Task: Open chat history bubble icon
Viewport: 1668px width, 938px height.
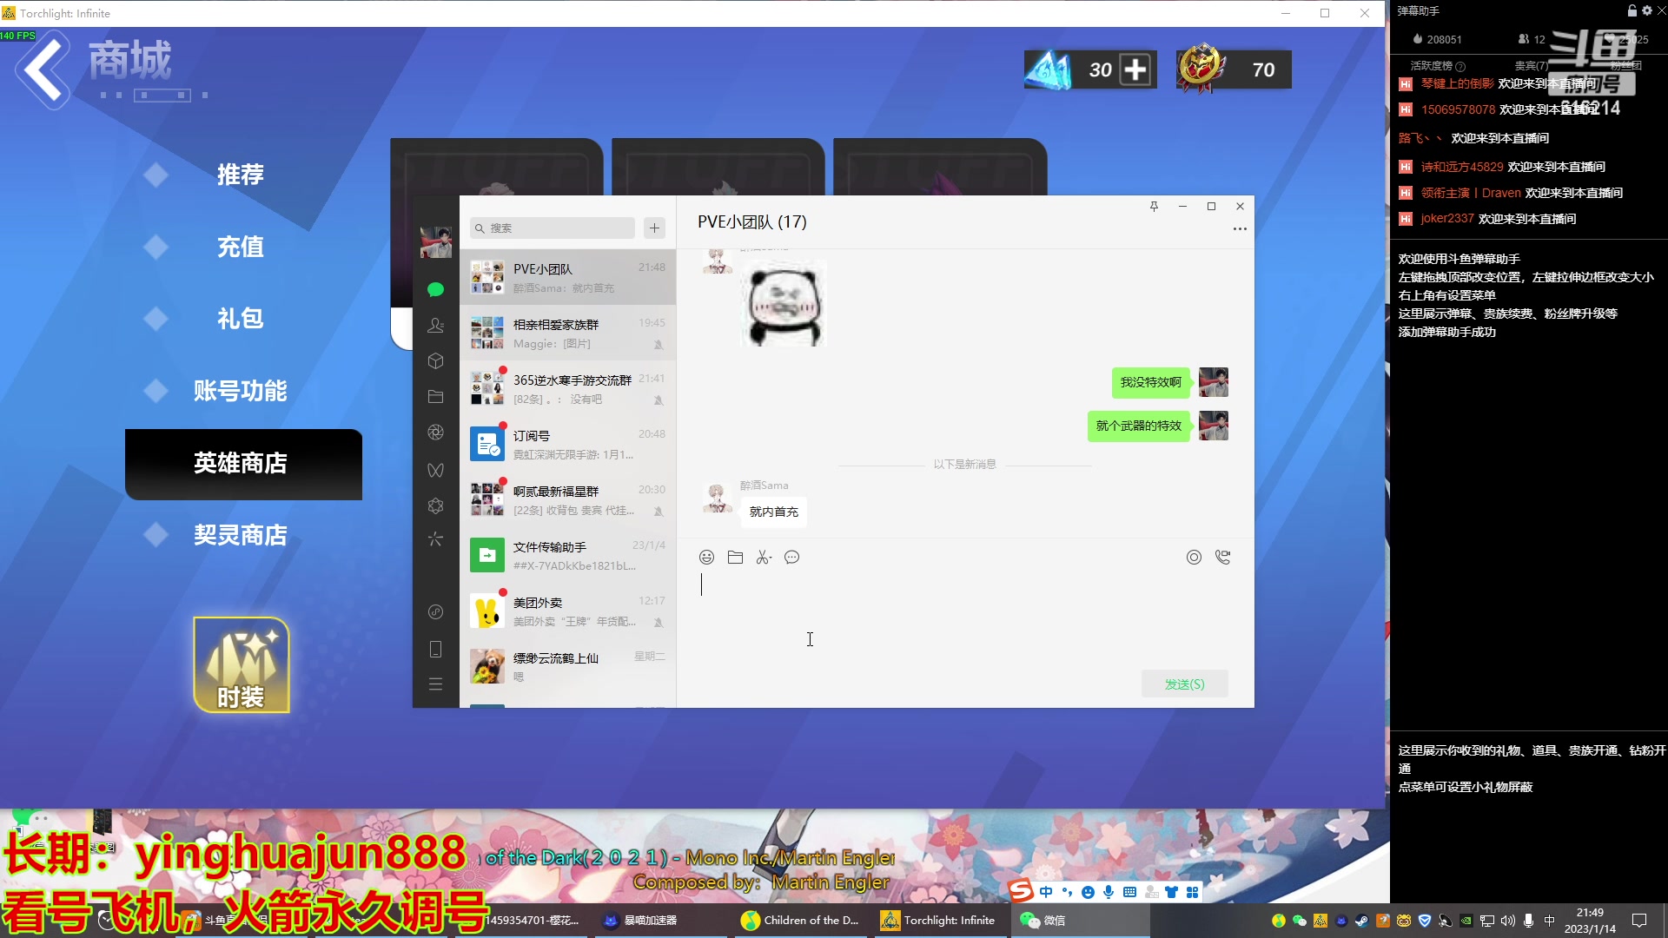Action: 791,558
